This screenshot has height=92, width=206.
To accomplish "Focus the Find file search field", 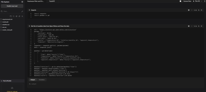I will coord(12,11).
